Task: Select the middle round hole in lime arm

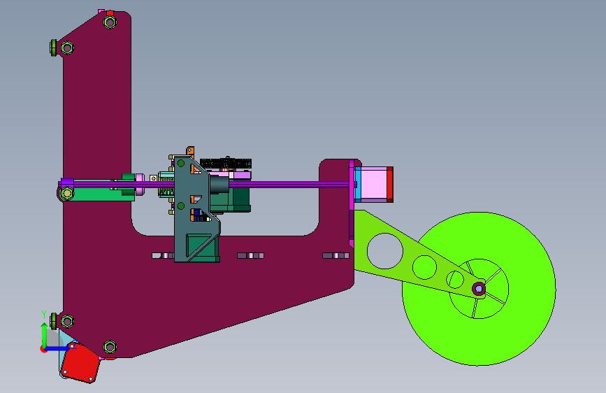Action: pos(424,267)
